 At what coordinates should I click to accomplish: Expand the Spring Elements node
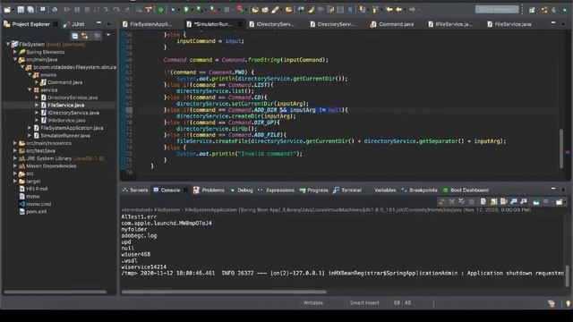(x=15, y=52)
